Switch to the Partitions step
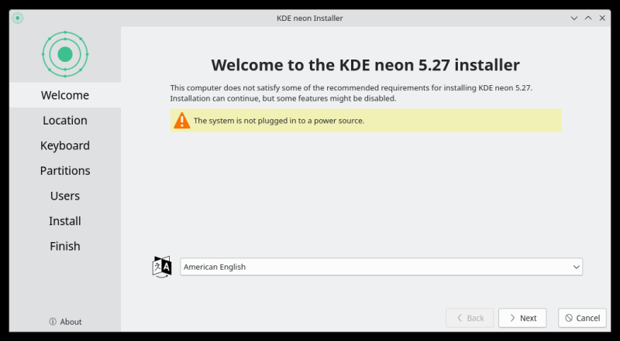This screenshot has height=341, width=620. pos(65,171)
